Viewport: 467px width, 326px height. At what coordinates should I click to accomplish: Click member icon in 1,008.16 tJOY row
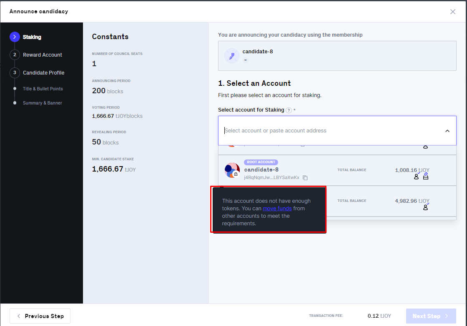click(417, 176)
